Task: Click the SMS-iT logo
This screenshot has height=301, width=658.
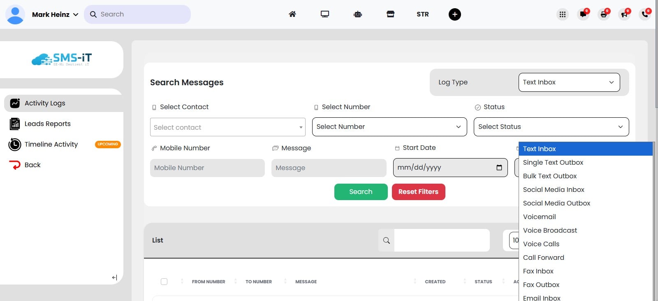Action: pyautogui.click(x=62, y=60)
